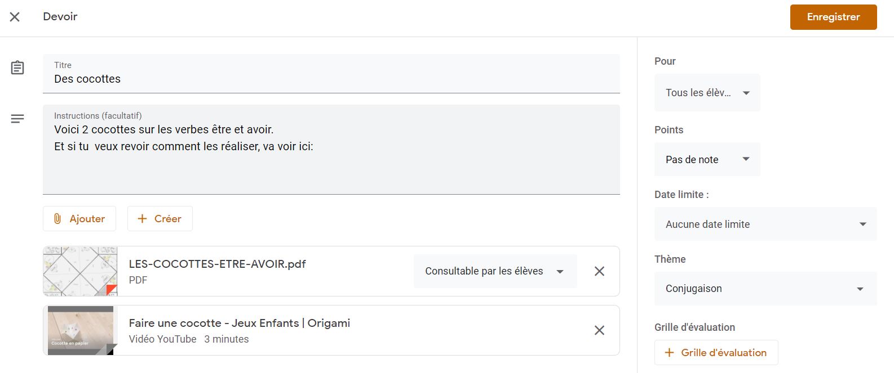894x373 pixels.
Task: Click the assignment clipboard icon
Action: [17, 68]
